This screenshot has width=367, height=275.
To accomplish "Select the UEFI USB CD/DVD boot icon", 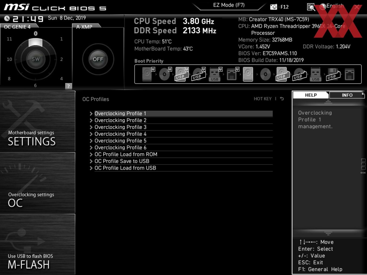I will point(199,74).
